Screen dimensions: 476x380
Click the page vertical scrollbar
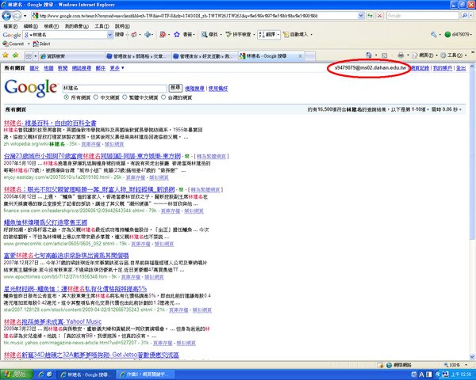pyautogui.click(x=472, y=212)
